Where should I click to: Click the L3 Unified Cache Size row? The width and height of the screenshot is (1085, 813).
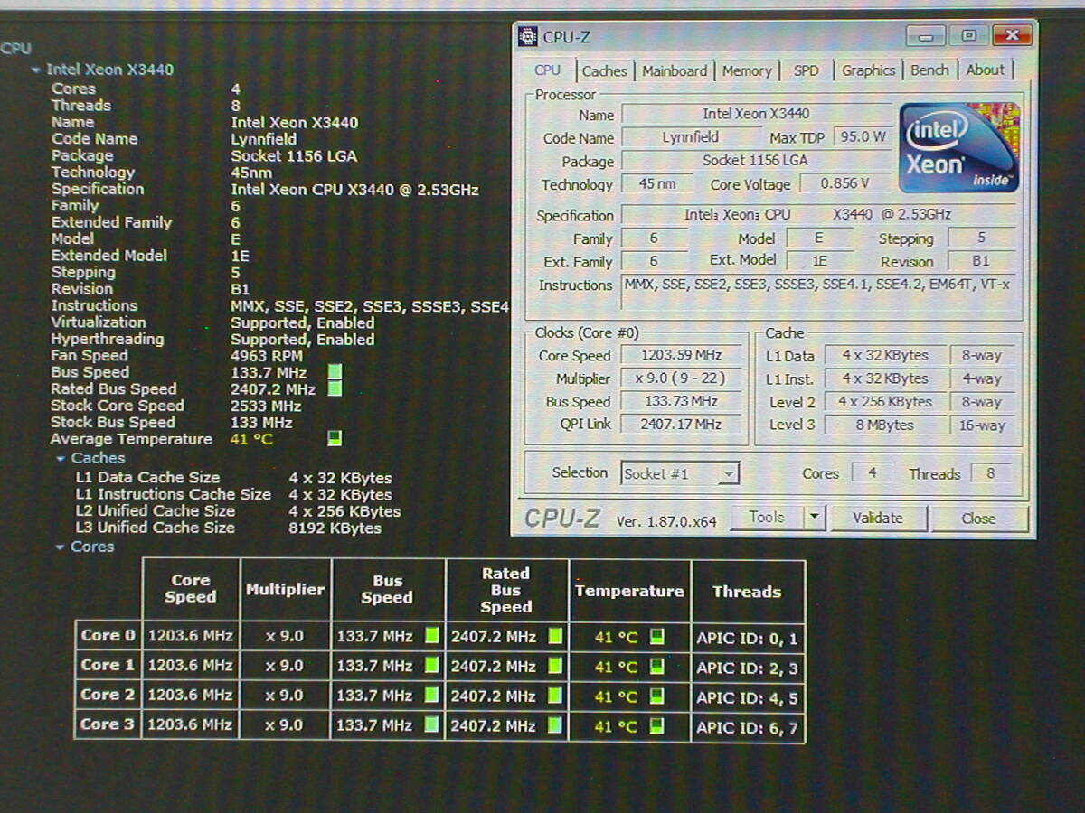(229, 528)
